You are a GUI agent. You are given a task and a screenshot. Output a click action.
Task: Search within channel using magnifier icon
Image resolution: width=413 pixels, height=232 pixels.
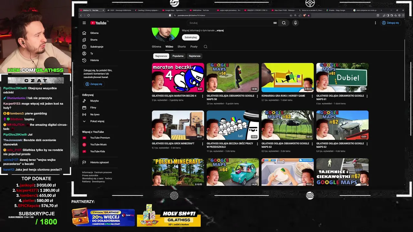click(206, 47)
